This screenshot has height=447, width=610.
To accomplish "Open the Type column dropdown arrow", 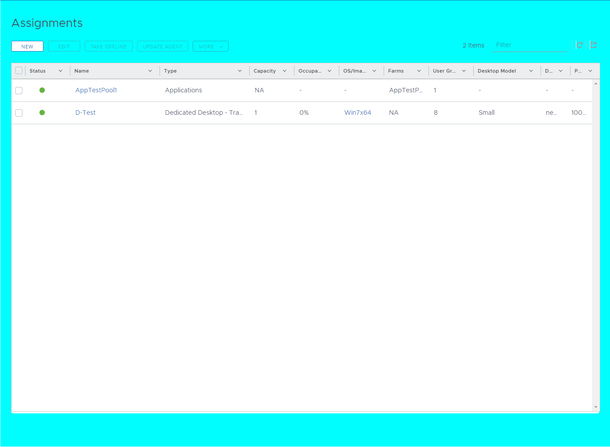I will pyautogui.click(x=240, y=71).
